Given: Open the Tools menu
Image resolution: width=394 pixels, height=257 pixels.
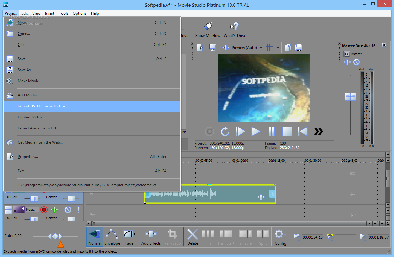Looking at the screenshot, I should pyautogui.click(x=63, y=13).
